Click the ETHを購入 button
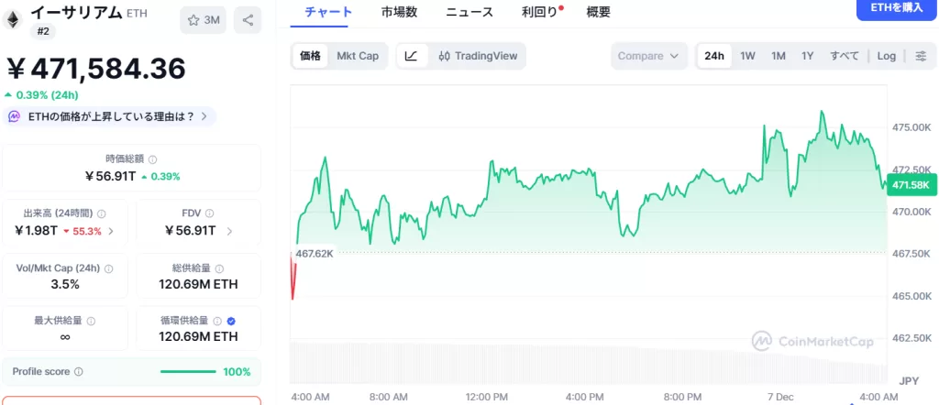This screenshot has height=405, width=939. (x=896, y=8)
